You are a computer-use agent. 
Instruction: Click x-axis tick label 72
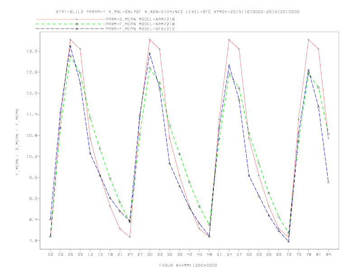[288, 254]
